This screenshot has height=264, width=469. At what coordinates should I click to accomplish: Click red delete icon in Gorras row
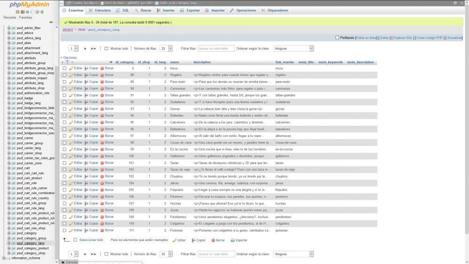click(102, 109)
